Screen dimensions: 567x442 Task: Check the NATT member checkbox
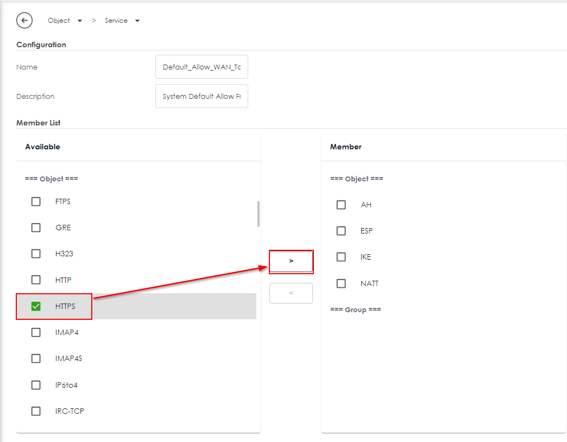341,283
